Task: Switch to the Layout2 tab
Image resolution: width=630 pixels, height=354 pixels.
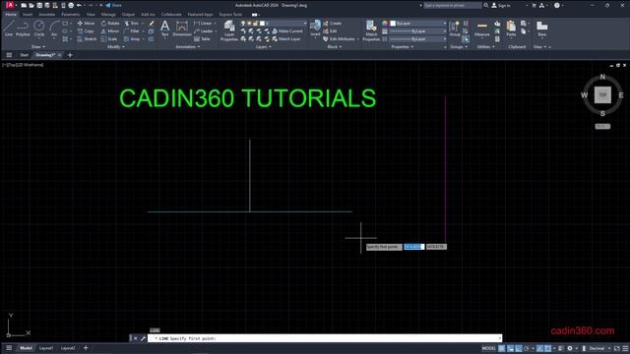Action: [68, 348]
